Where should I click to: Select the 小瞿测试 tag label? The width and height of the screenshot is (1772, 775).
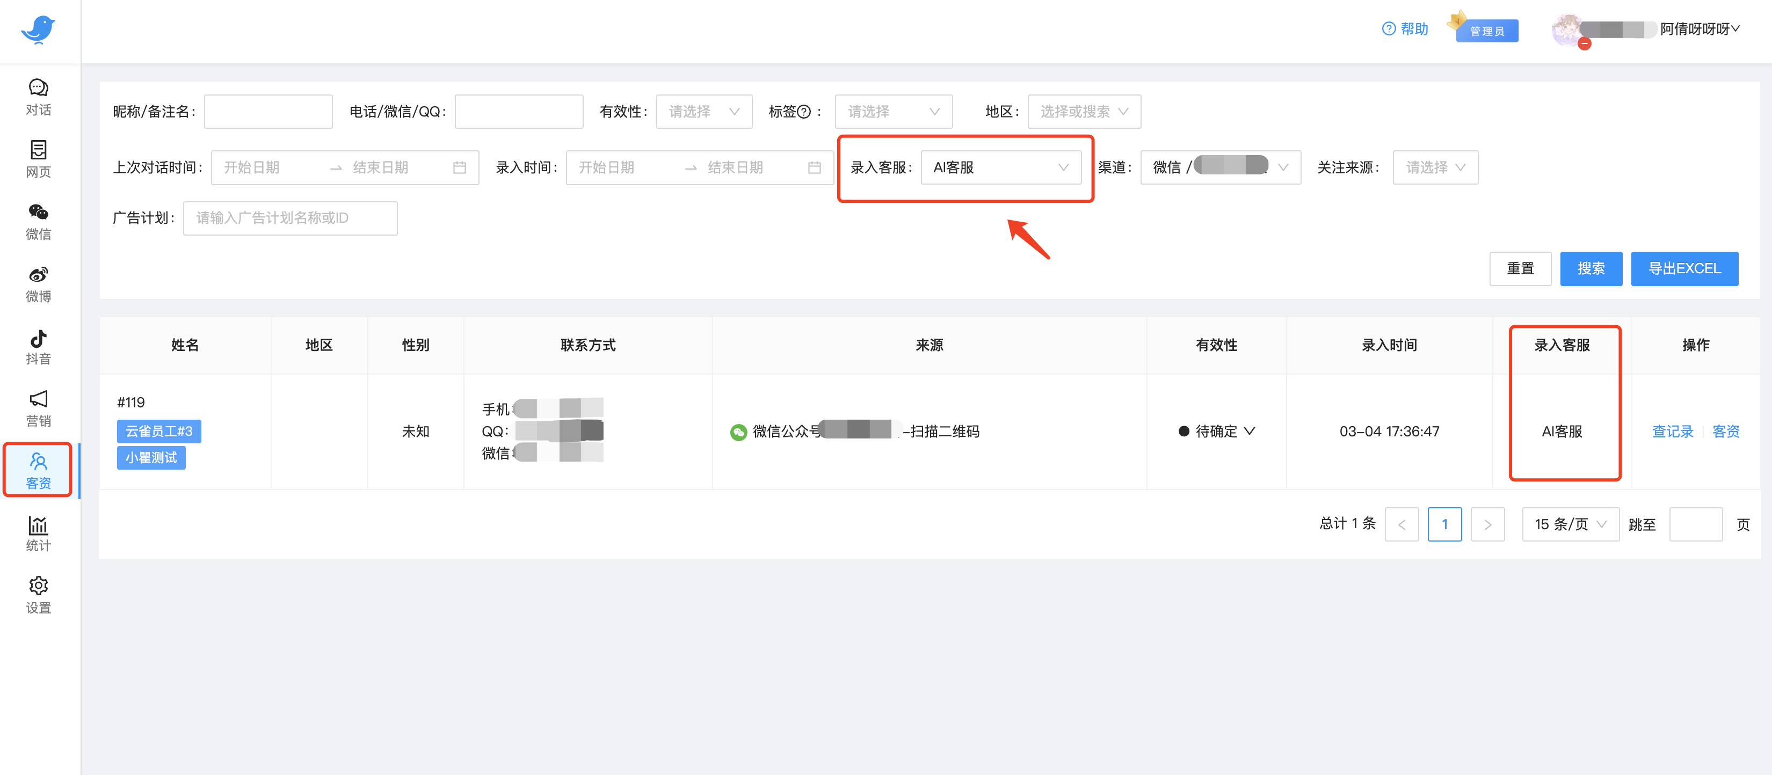151,457
